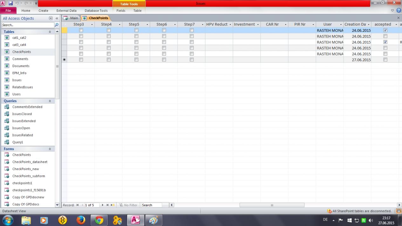Screen dimensions: 402x226
Task: Select the CommentsExtended query icon
Action: click(6, 107)
